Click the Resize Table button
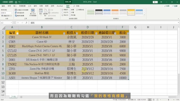Viewport: 180px width, 101px height. coord(7,16)
